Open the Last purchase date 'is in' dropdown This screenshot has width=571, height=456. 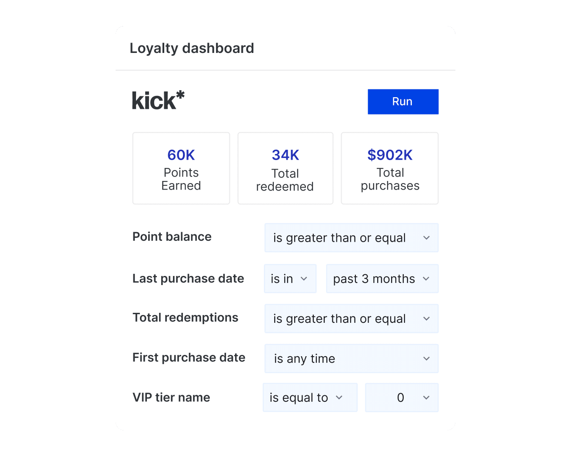(290, 279)
